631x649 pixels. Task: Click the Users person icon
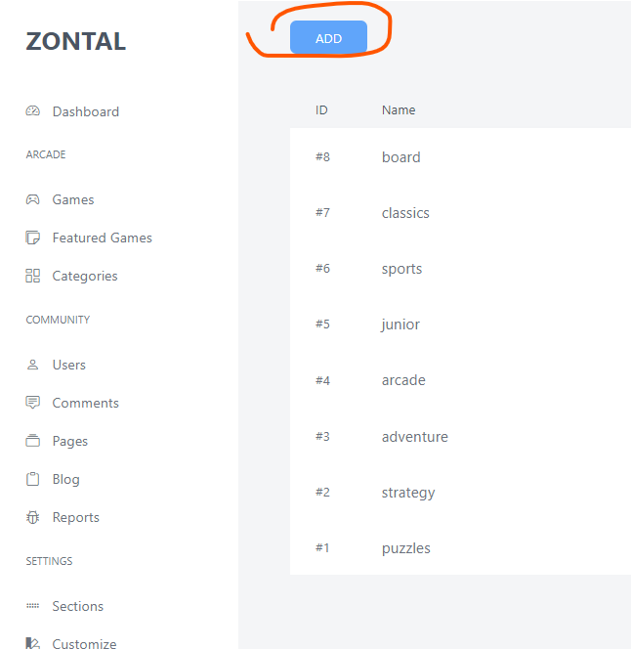coord(33,365)
